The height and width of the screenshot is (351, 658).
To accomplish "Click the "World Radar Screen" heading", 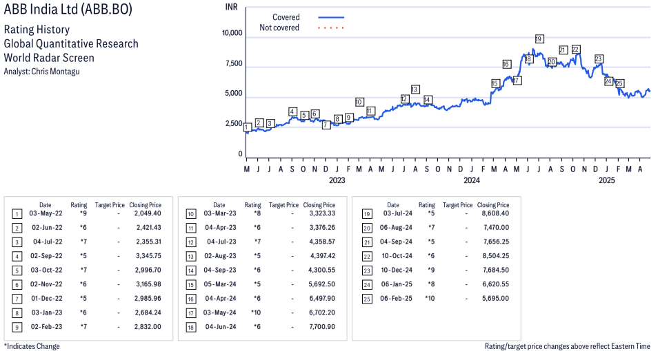I will [49, 57].
